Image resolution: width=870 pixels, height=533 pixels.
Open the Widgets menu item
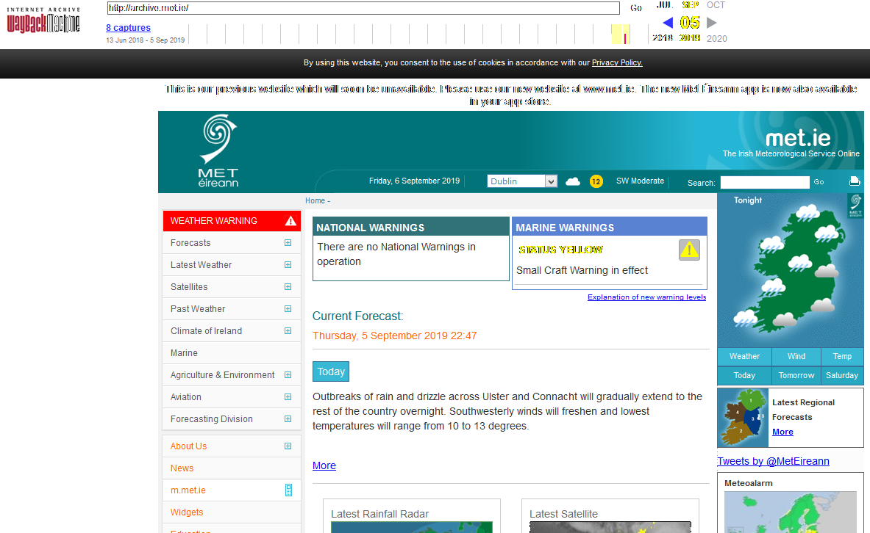pyautogui.click(x=232, y=512)
